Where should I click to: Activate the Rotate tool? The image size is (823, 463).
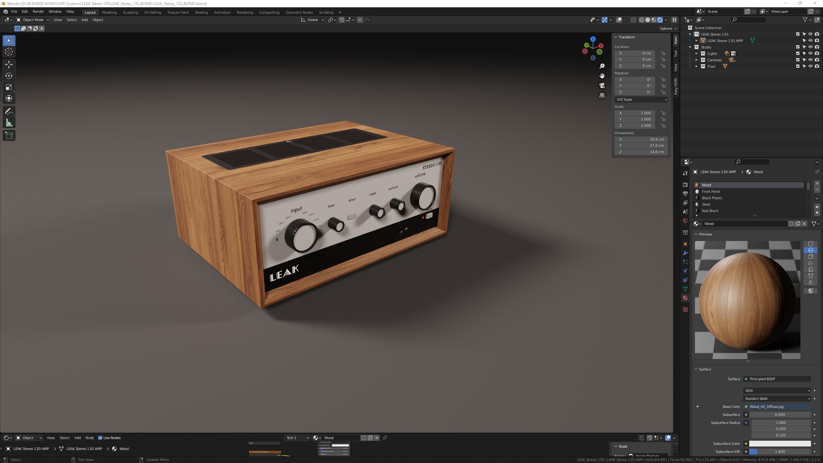pos(9,76)
